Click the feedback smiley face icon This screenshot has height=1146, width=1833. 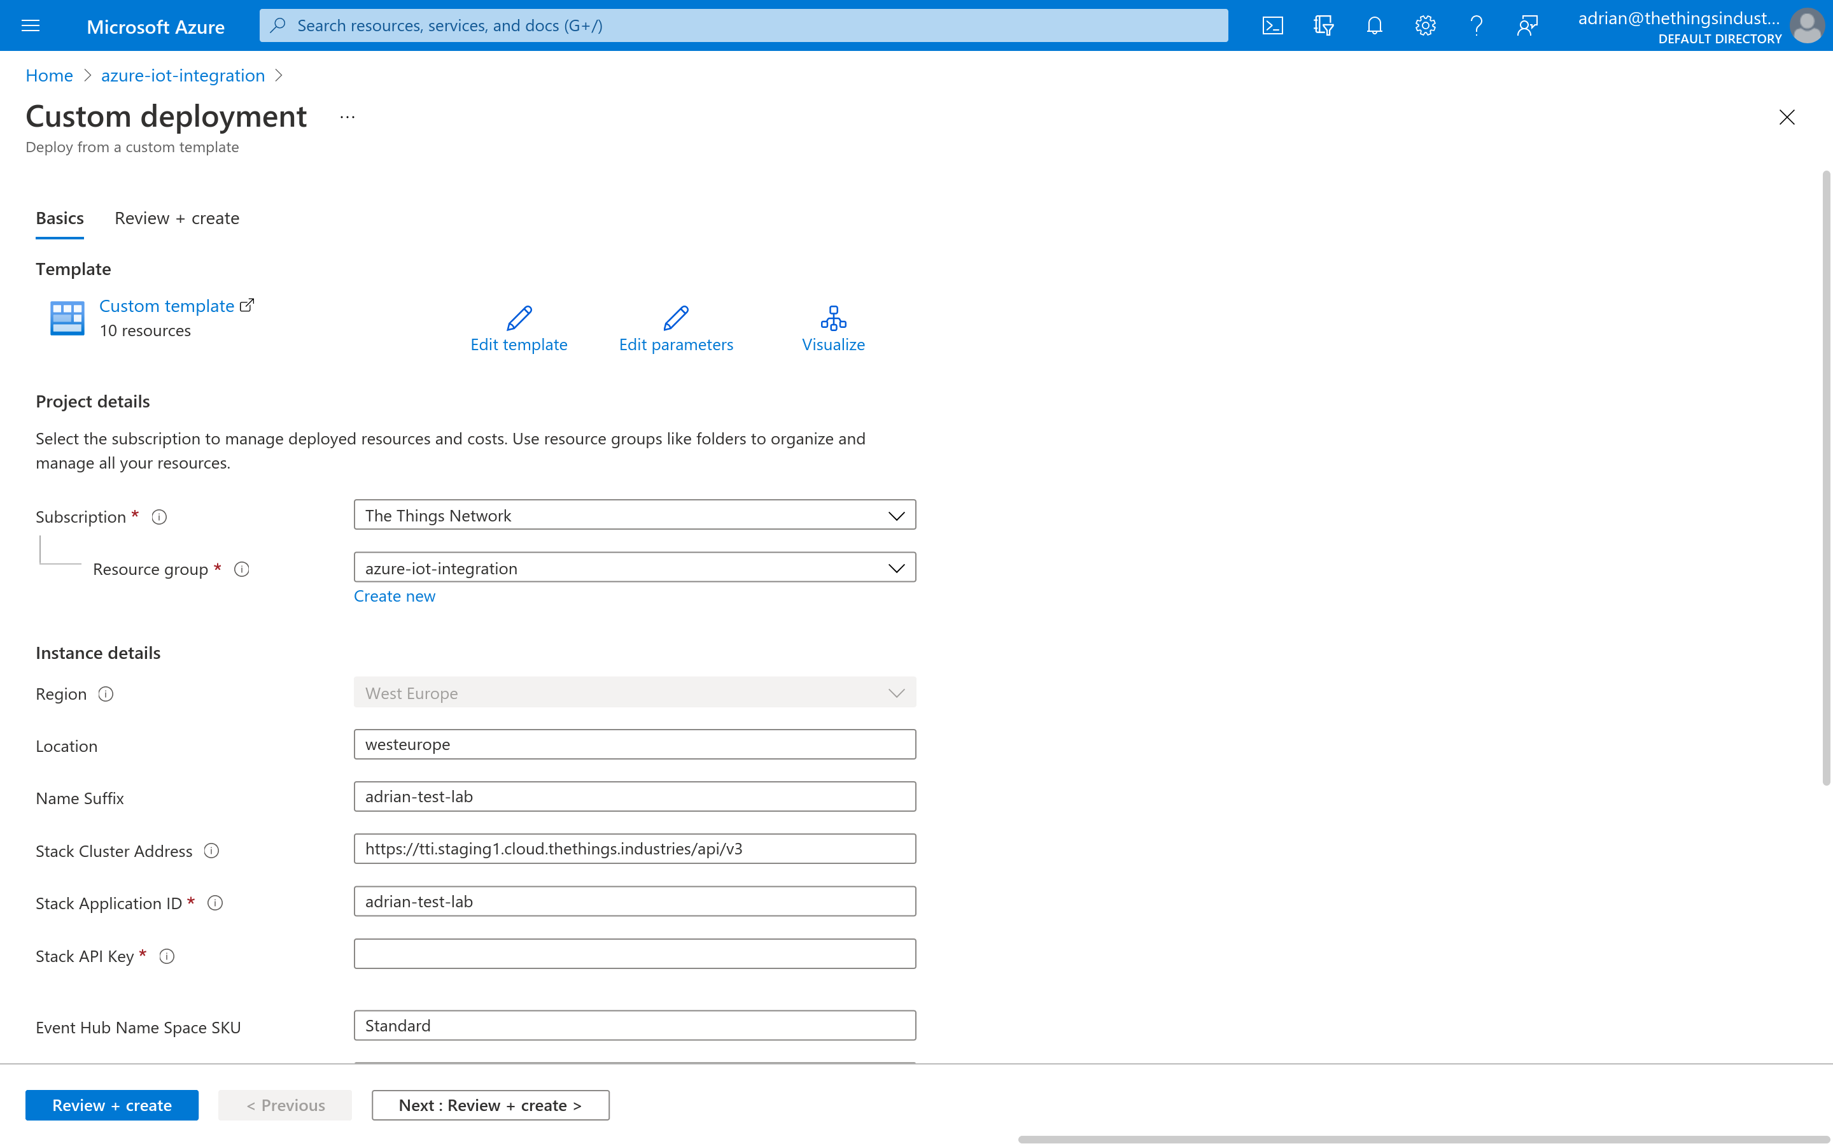point(1527,24)
